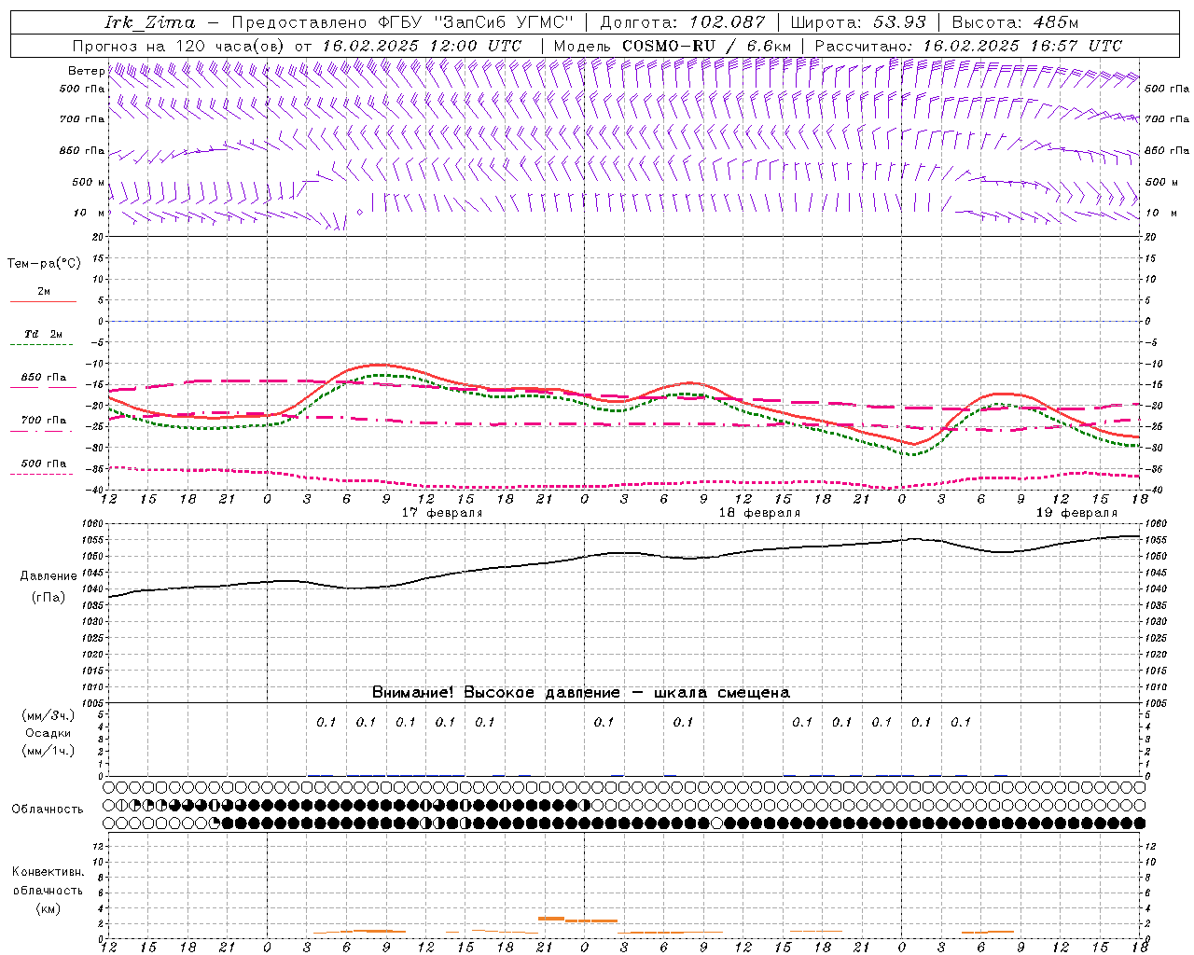Screen dimensions: 1194x955
Task: Click the "17 февраля" date label
Action: [x=442, y=513]
